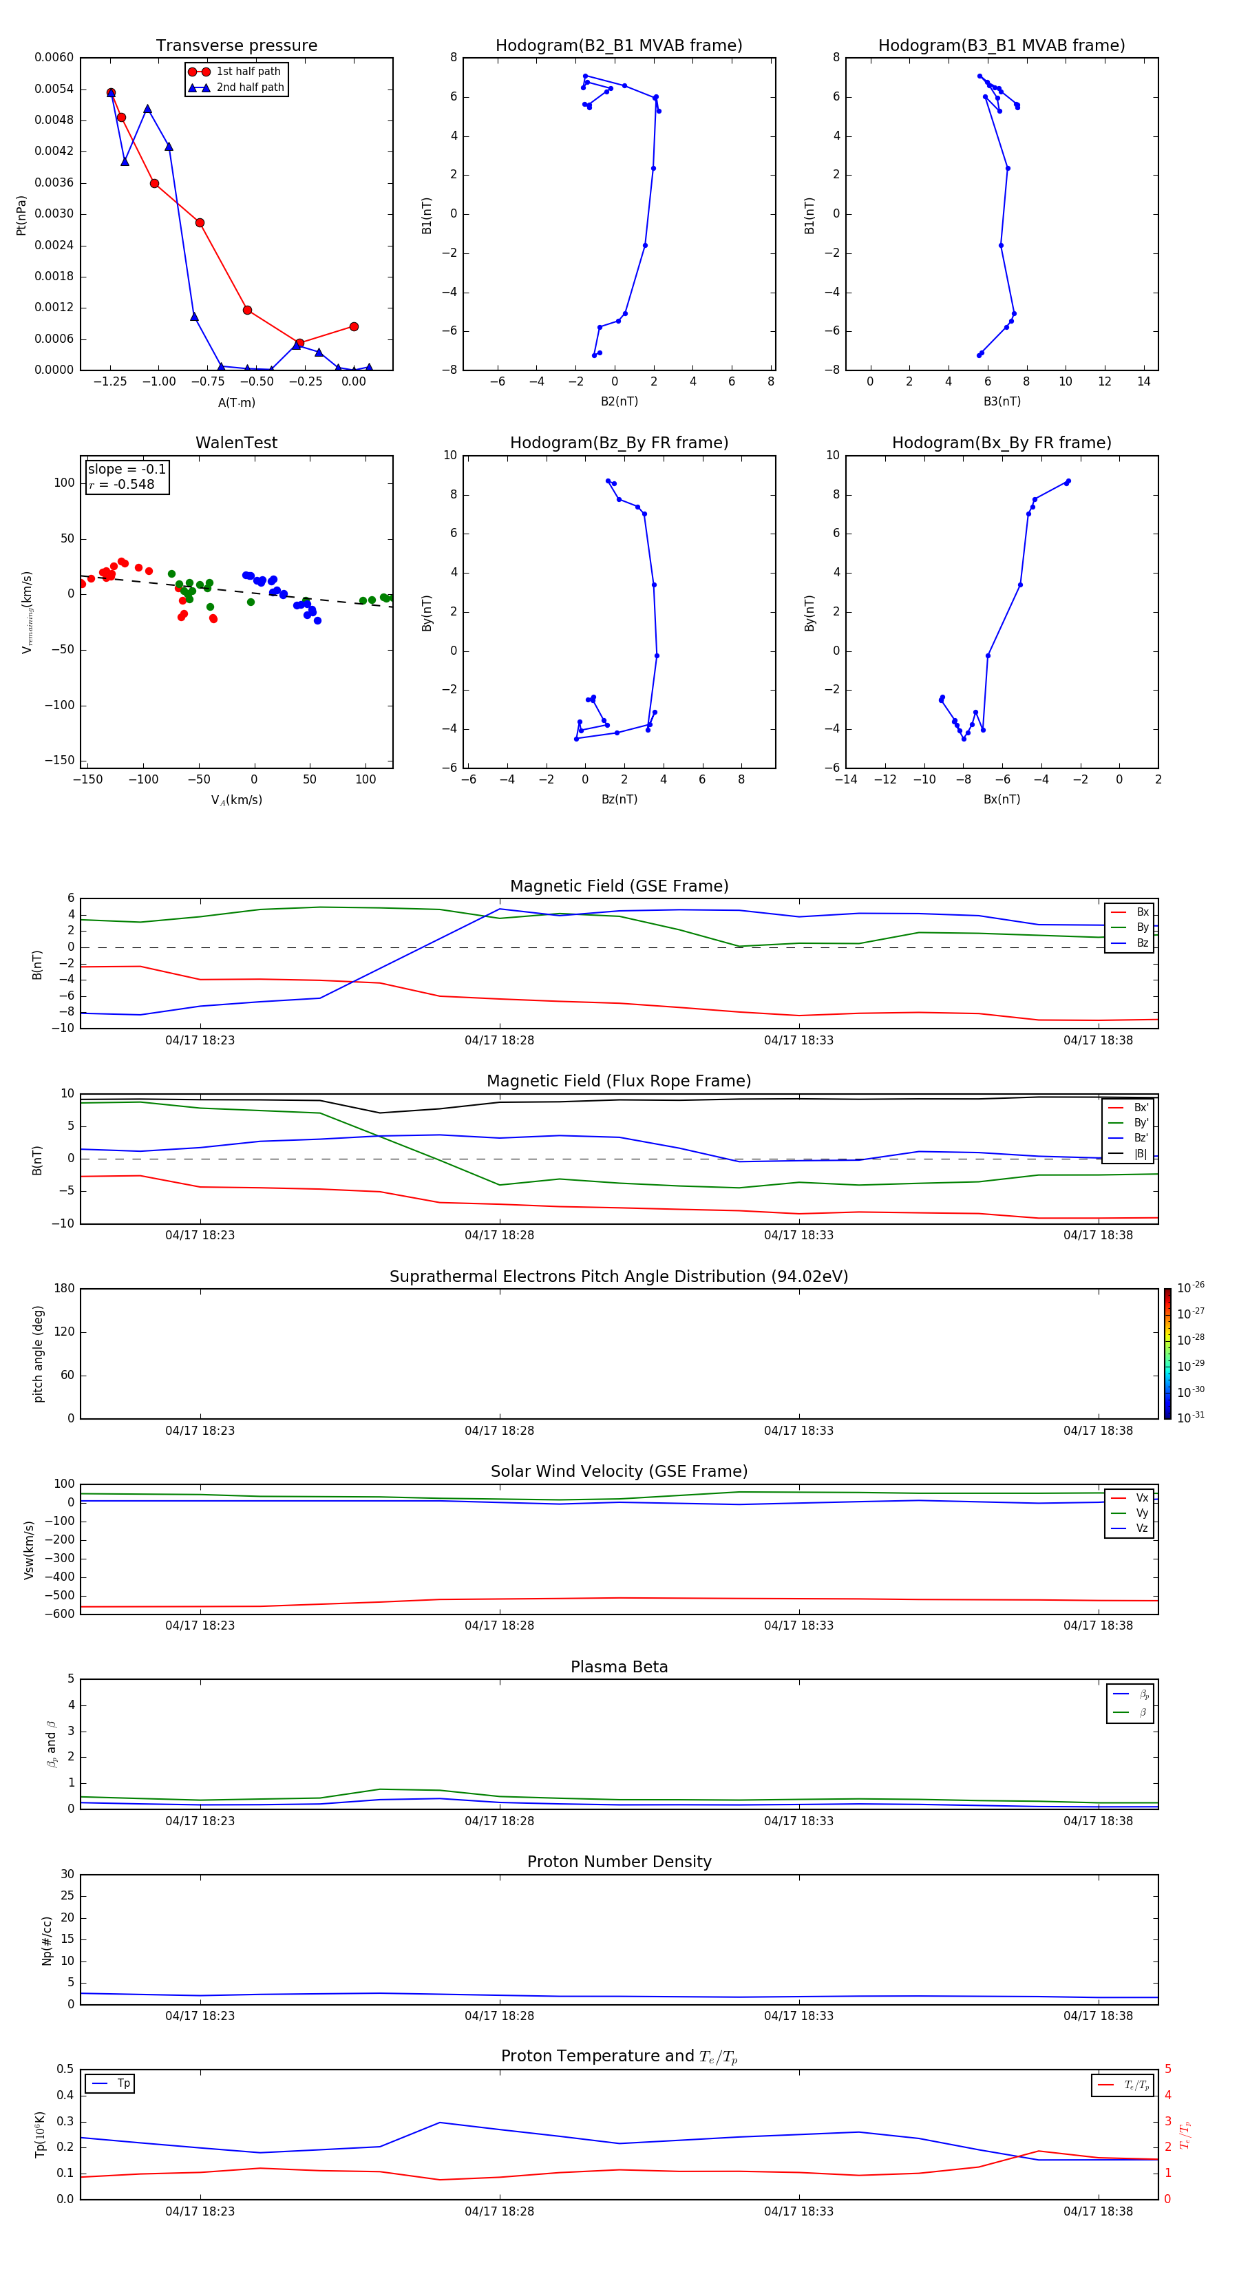Click the 'Bz(nT)' x-axis label
The height and width of the screenshot is (2272, 1239).
coord(619,799)
